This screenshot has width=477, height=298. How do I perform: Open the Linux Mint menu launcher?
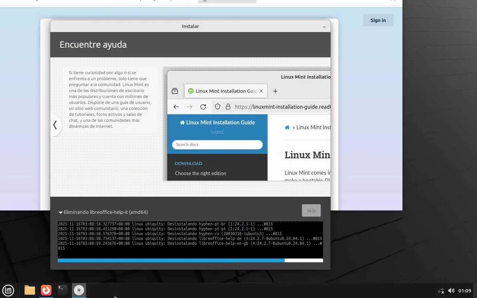(8, 290)
